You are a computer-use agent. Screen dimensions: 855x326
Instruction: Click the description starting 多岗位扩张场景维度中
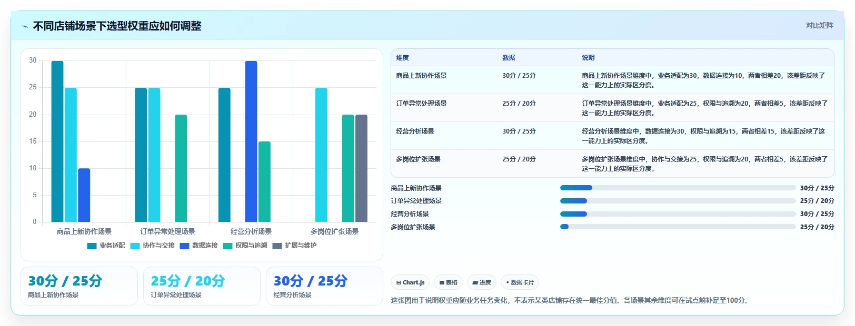click(705, 164)
